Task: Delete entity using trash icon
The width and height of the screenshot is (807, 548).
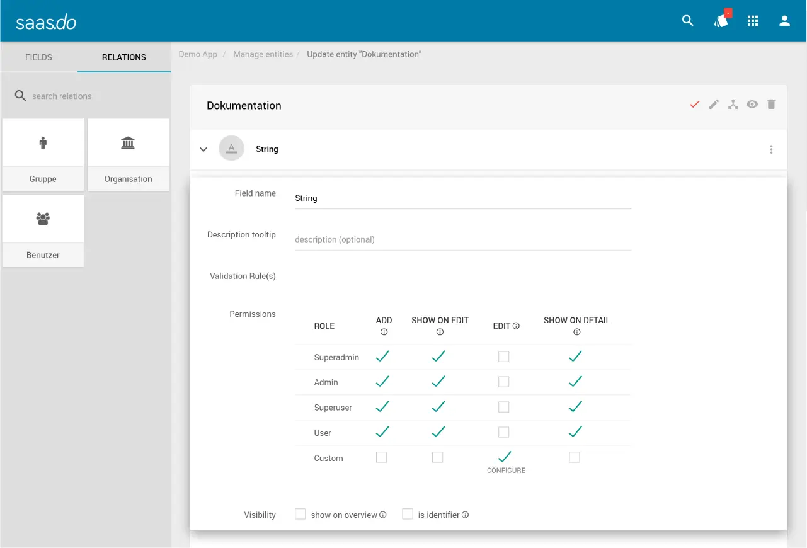Action: click(771, 105)
